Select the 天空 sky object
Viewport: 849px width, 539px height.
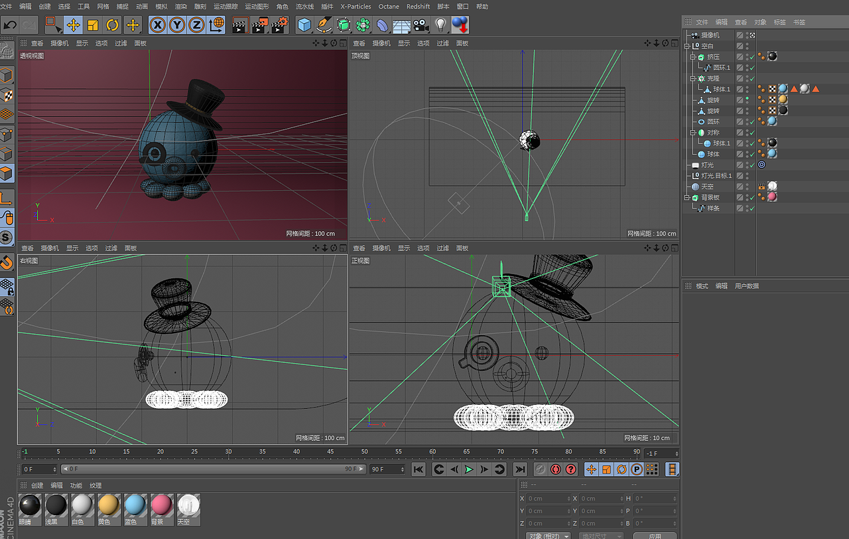707,187
